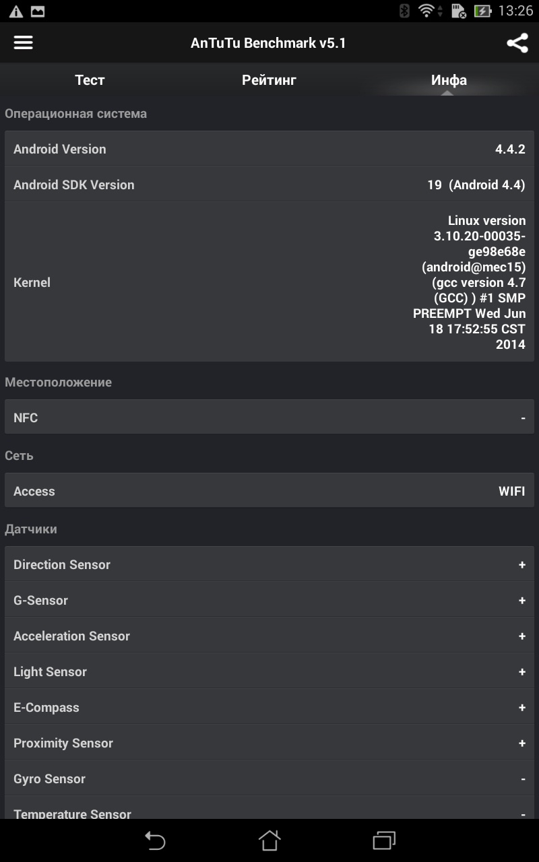Tap the share icon
Screen dimensions: 539x862
(517, 43)
